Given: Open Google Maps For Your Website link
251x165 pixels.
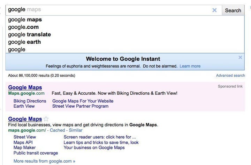Looking at the screenshot, I should (x=83, y=101).
